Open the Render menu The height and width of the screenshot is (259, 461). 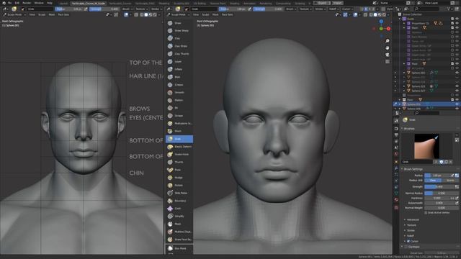click(x=27, y=3)
